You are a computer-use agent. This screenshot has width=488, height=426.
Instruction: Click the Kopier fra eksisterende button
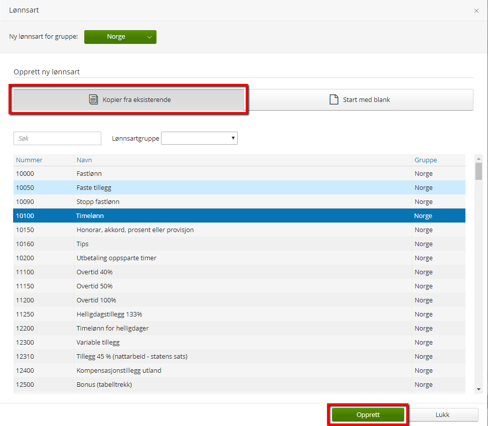(128, 100)
